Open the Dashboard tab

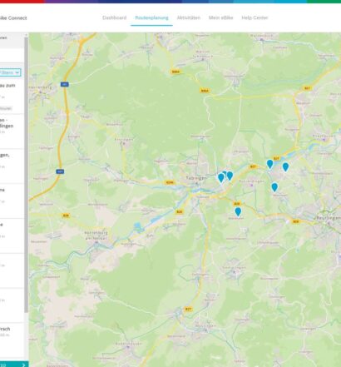(114, 17)
